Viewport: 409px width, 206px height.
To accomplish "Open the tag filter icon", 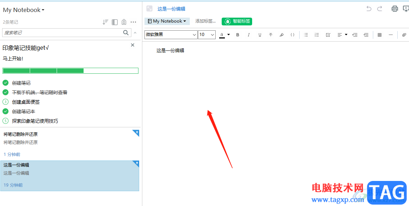I will (x=124, y=22).
